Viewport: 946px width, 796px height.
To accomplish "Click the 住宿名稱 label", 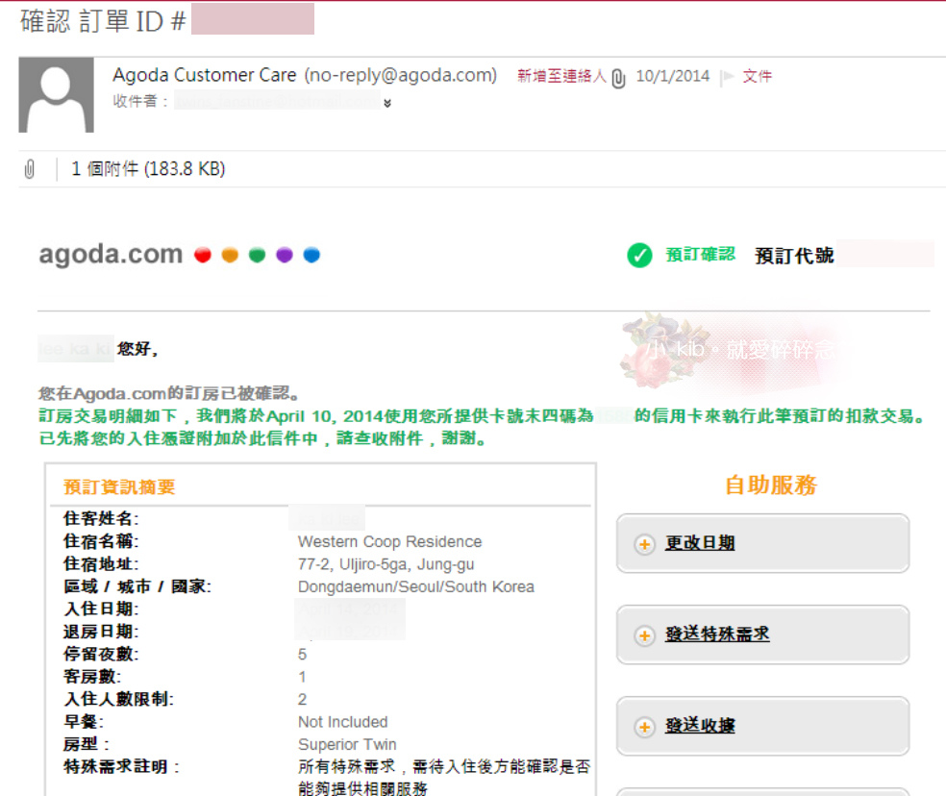I will [101, 541].
